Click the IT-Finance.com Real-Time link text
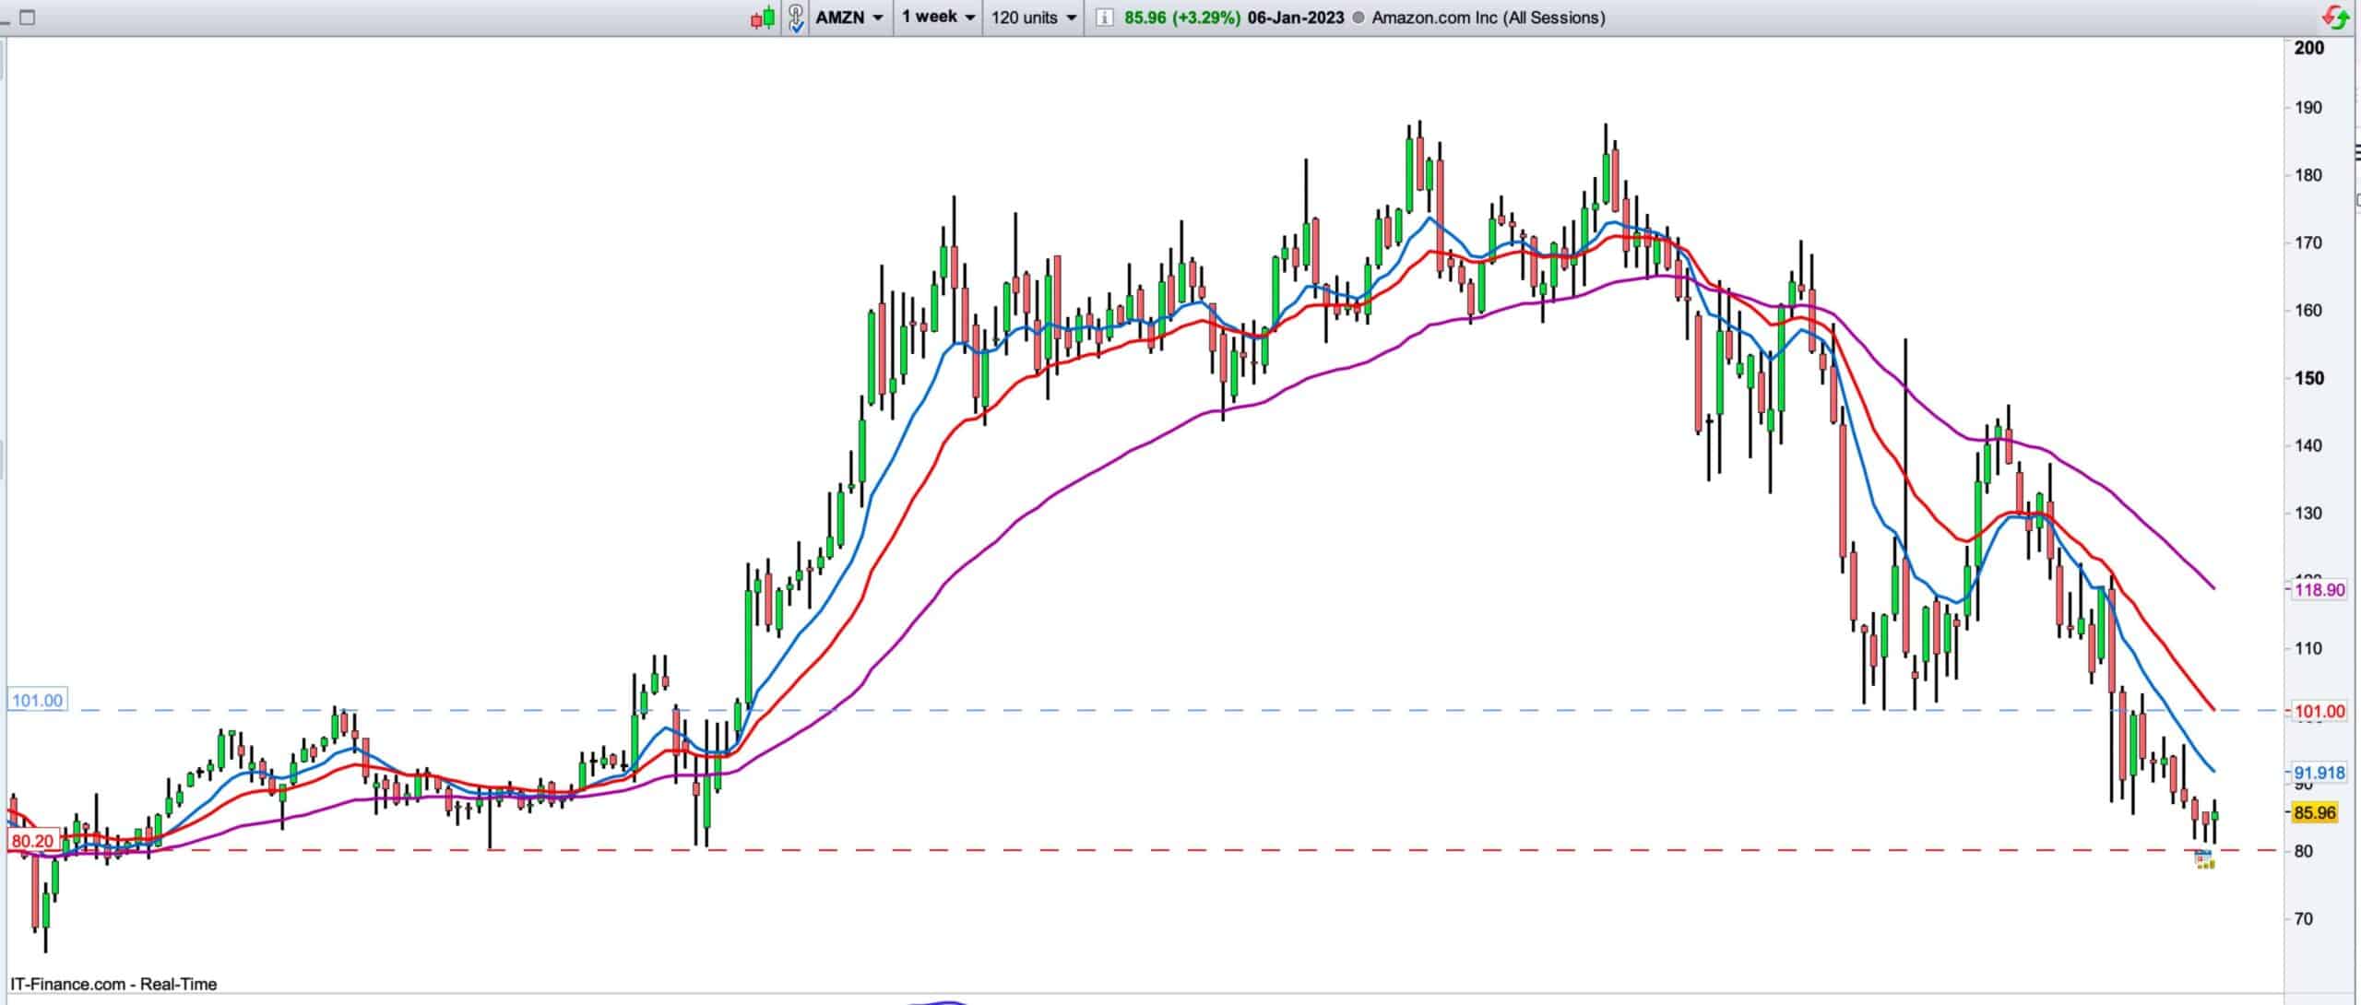 coord(113,984)
